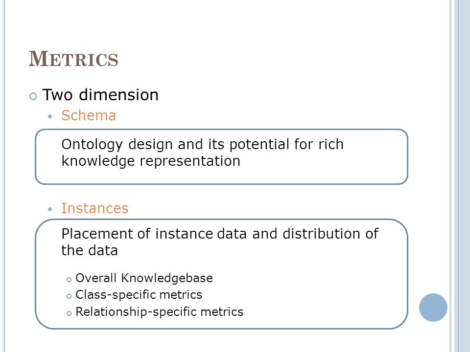
Task: Click the Metrics slide title
Action: (x=73, y=59)
